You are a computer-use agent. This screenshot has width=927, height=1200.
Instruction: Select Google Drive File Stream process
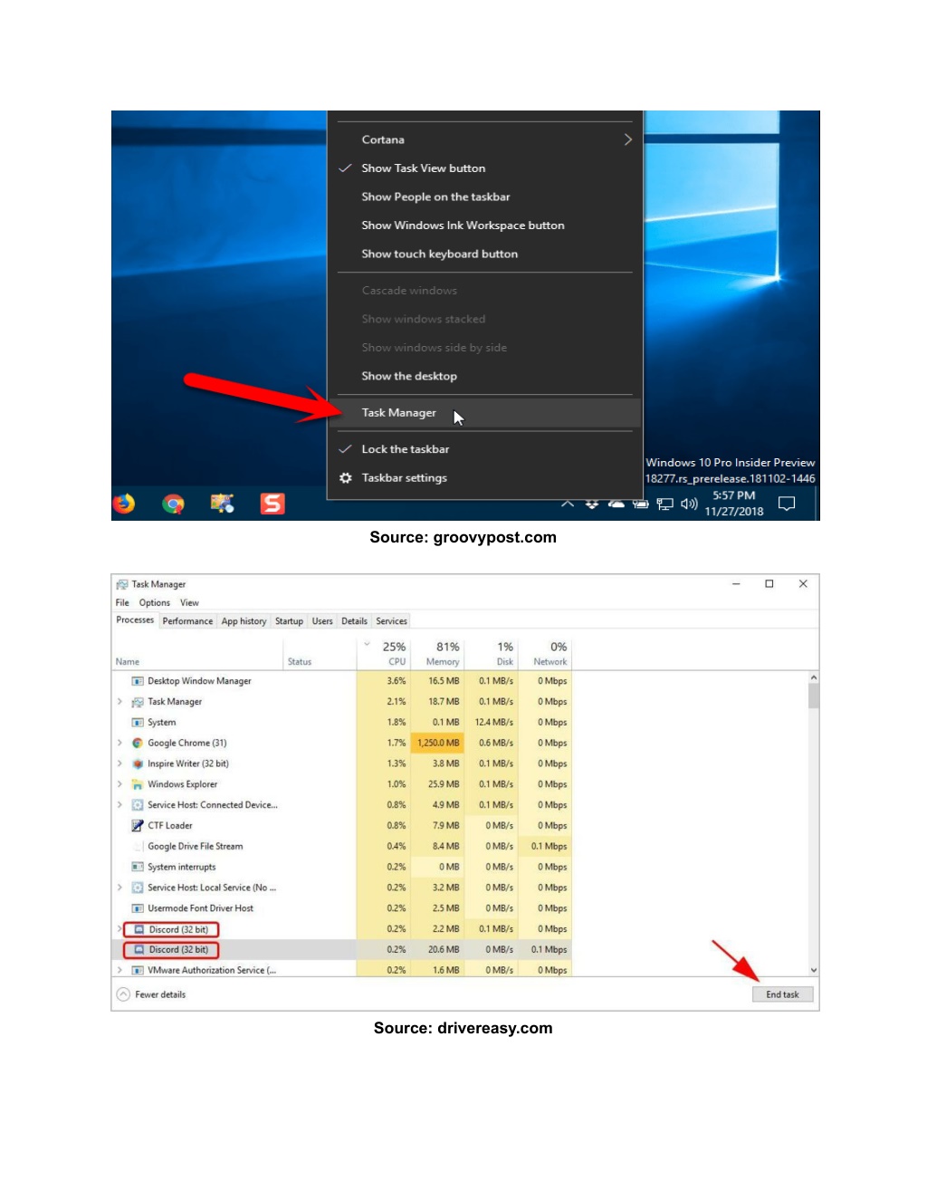pyautogui.click(x=342, y=847)
